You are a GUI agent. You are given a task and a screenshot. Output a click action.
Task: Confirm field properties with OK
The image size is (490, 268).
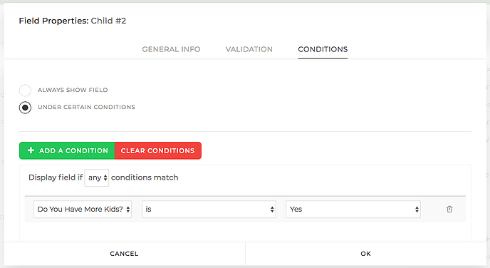coord(365,254)
